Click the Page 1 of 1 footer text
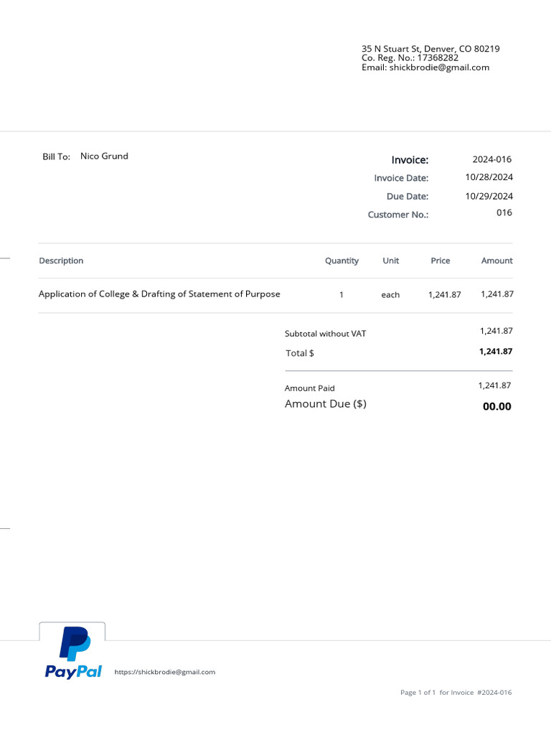The width and height of the screenshot is (551, 735). click(x=418, y=693)
